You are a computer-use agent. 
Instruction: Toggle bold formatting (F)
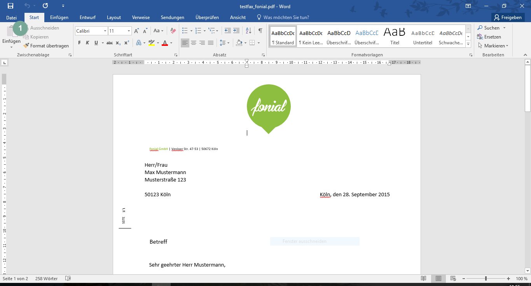pyautogui.click(x=79, y=43)
